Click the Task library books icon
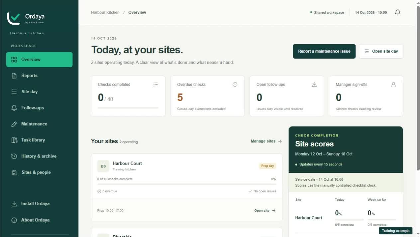Viewport: 420px width, 237px height. click(x=14, y=140)
